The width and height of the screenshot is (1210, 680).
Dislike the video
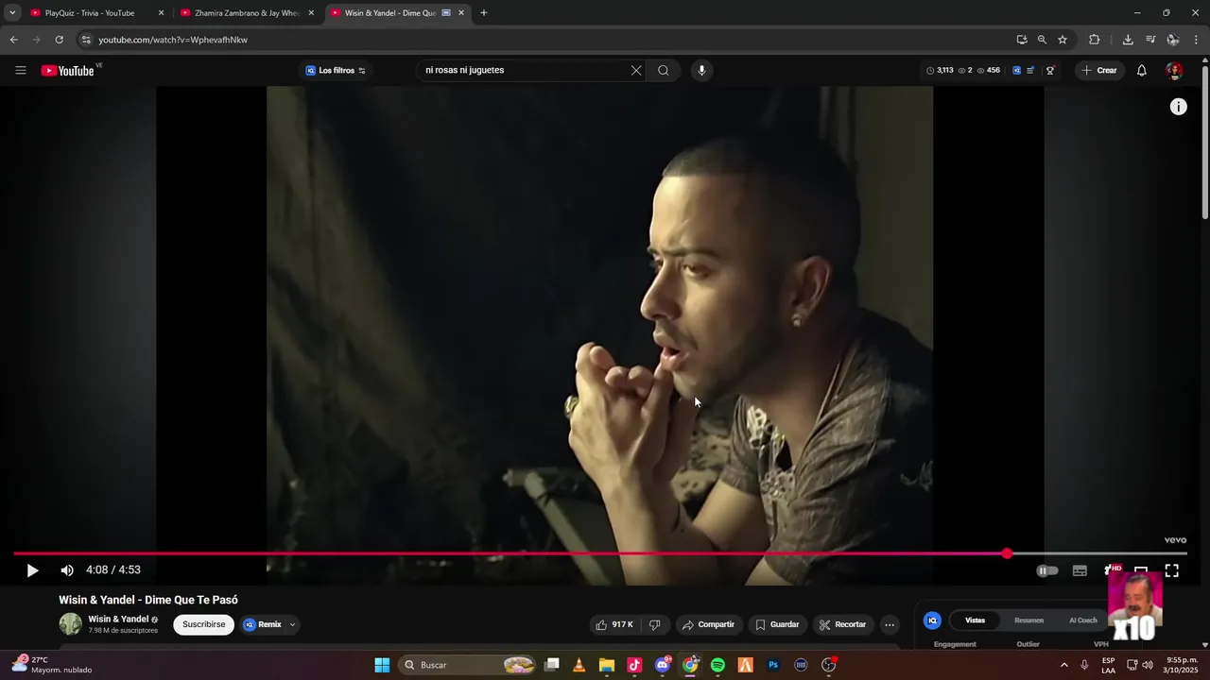pos(654,624)
